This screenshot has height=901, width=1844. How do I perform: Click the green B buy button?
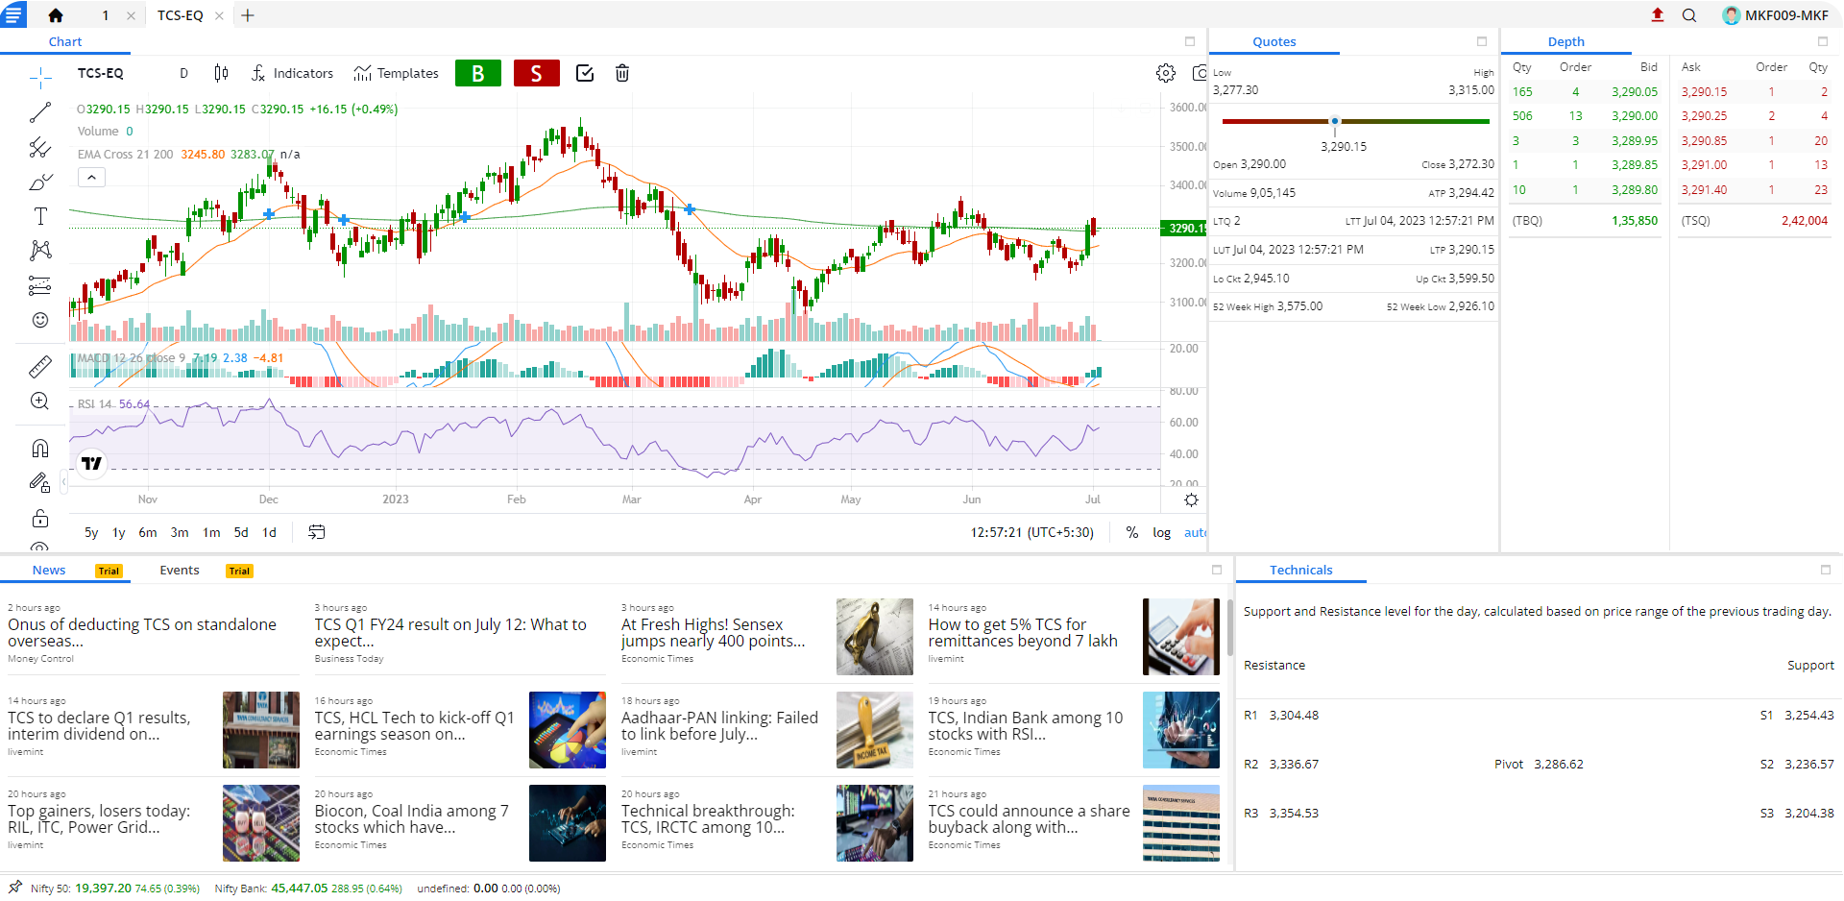tap(478, 73)
